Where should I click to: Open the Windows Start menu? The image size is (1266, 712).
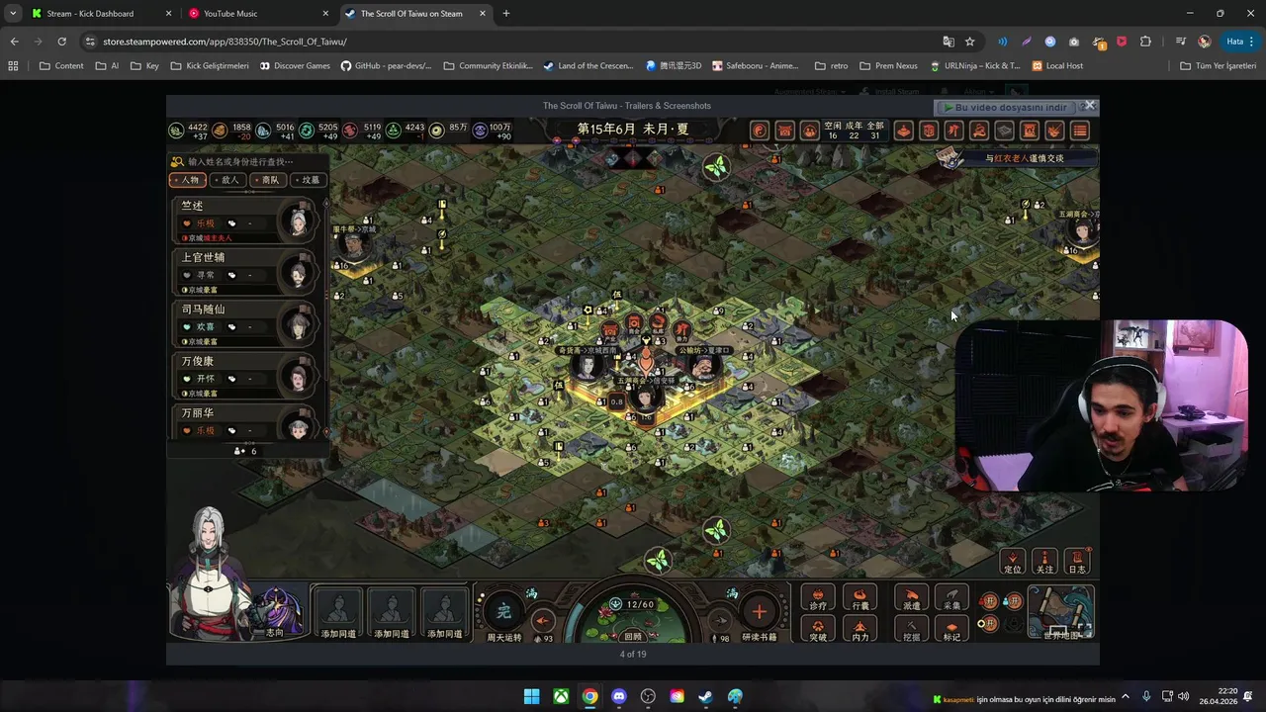click(532, 696)
